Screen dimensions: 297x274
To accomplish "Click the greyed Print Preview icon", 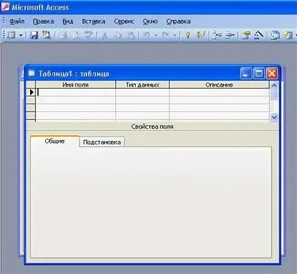I will tap(75, 35).
